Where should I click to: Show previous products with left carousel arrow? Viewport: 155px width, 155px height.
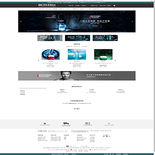point(38,60)
